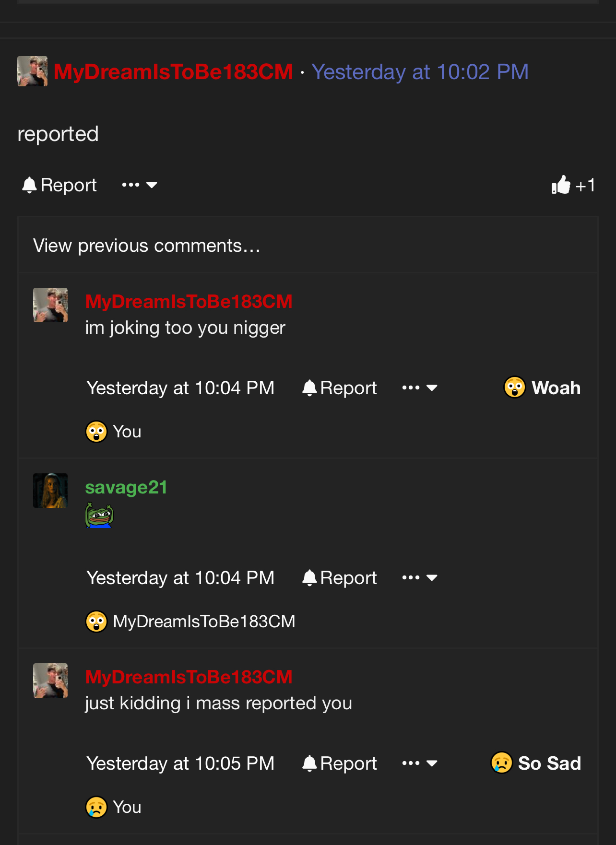This screenshot has height=845, width=616.
Task: Click the Pepe frog emoji in savage21's comment
Action: 99,516
